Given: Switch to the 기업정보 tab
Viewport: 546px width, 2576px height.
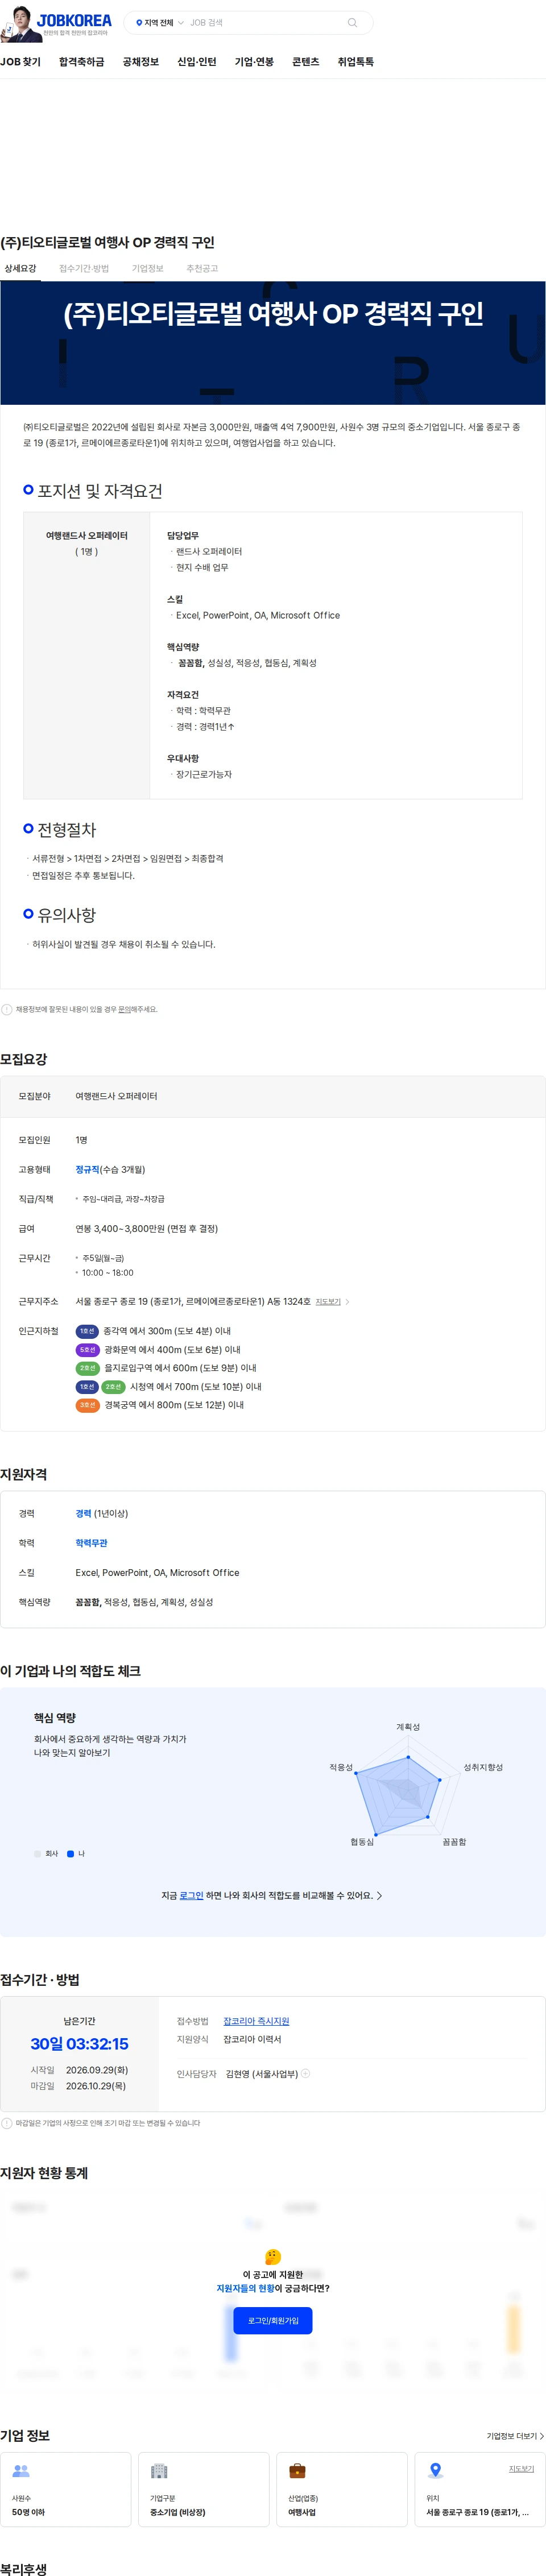Looking at the screenshot, I should [148, 268].
